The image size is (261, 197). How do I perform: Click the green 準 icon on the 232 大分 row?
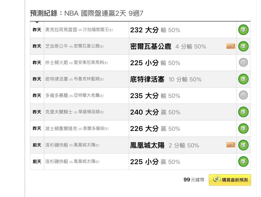tap(243, 30)
